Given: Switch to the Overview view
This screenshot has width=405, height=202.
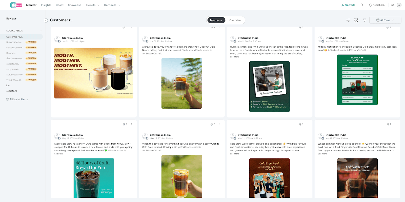Looking at the screenshot, I should 235,20.
